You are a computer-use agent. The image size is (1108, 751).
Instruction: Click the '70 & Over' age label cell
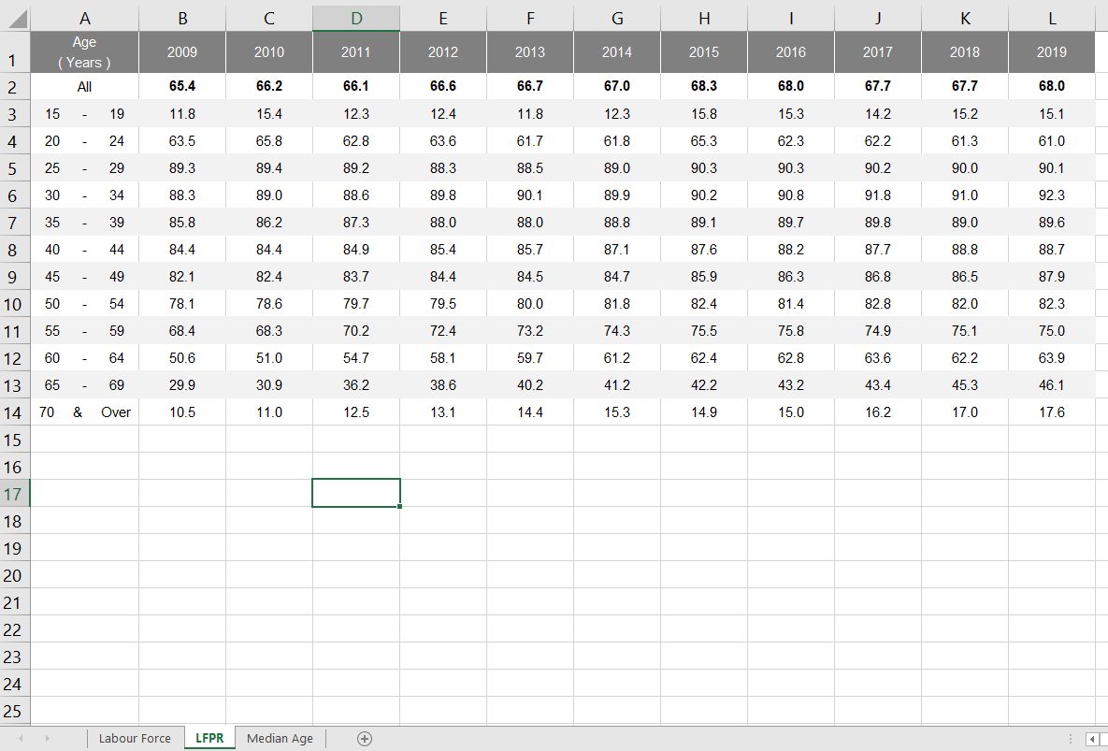[x=84, y=412]
